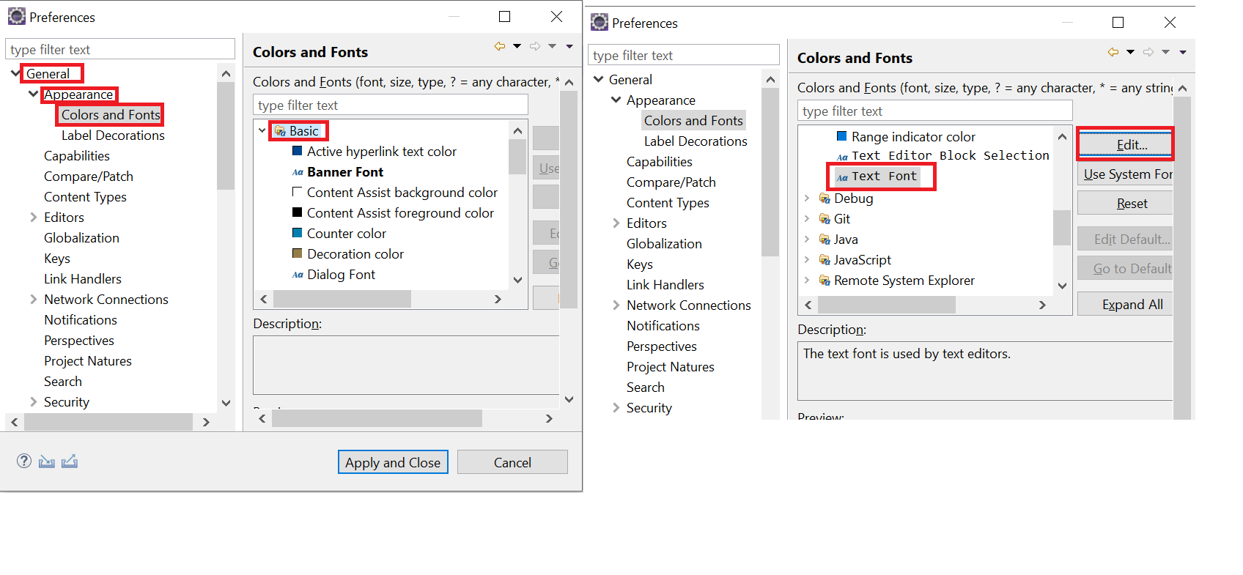
Task: Collapse the Basic category in the left window
Action: tap(262, 131)
